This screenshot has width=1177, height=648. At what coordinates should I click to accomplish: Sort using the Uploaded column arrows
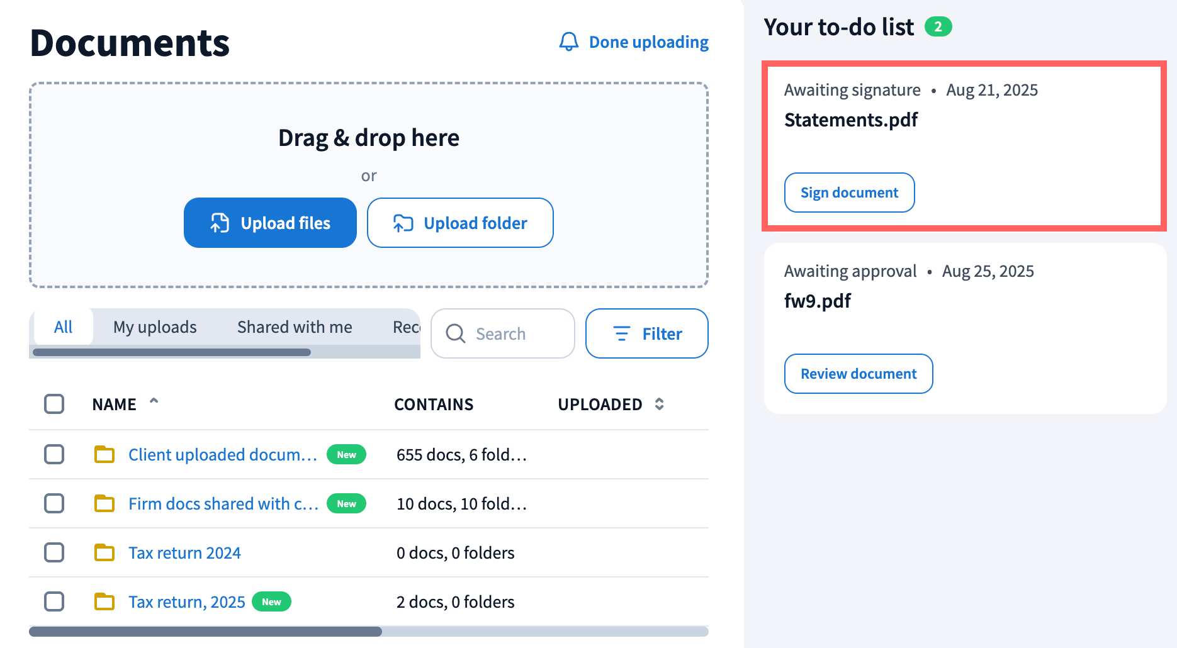(659, 404)
